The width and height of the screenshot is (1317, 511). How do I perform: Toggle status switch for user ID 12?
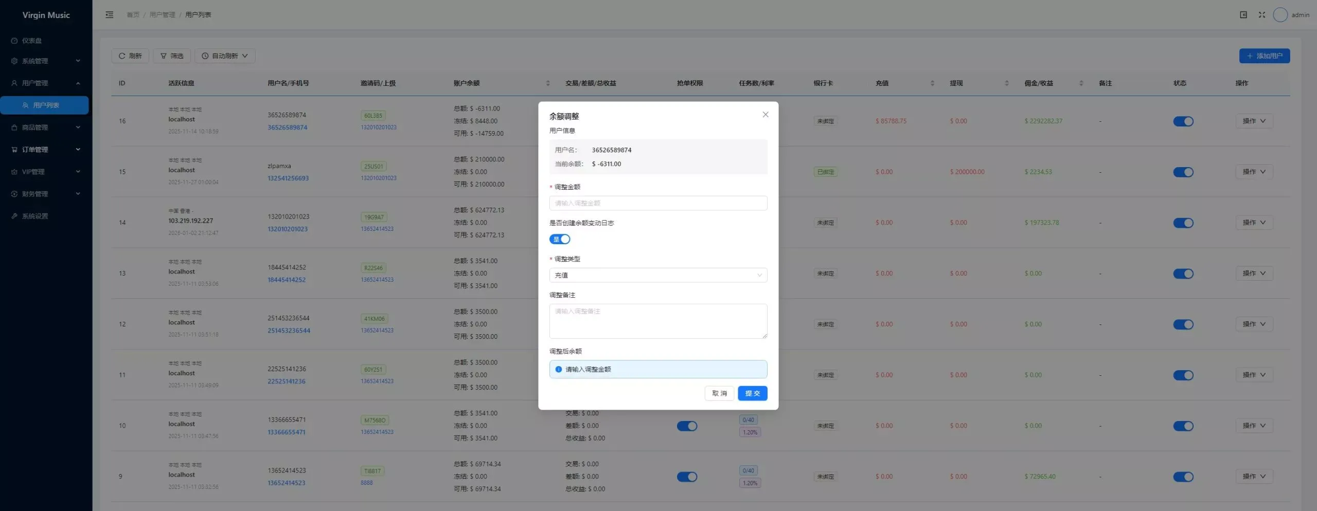[1183, 325]
